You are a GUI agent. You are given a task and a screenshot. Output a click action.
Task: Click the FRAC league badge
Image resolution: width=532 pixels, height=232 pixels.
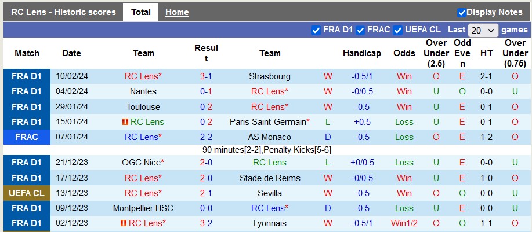[x=27, y=137]
